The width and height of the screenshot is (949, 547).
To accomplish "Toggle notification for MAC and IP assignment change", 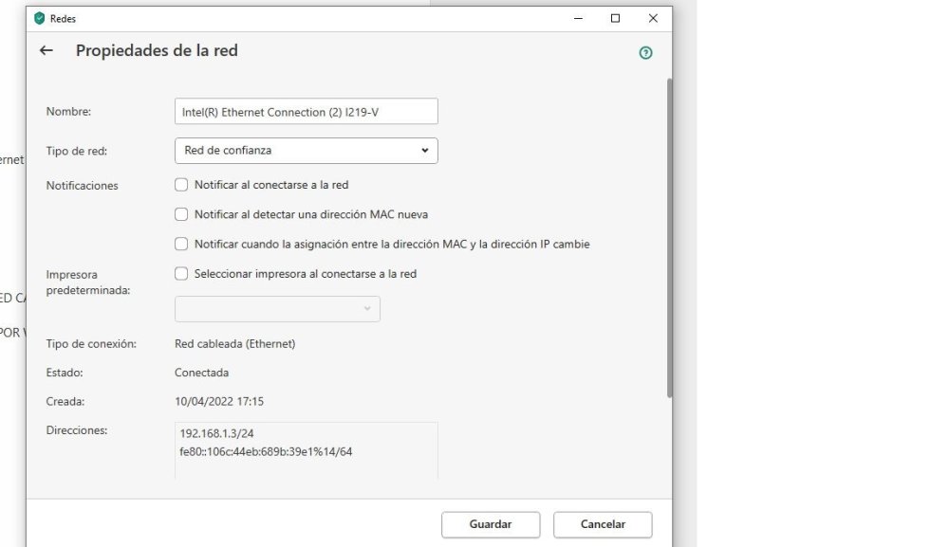I will click(x=181, y=244).
